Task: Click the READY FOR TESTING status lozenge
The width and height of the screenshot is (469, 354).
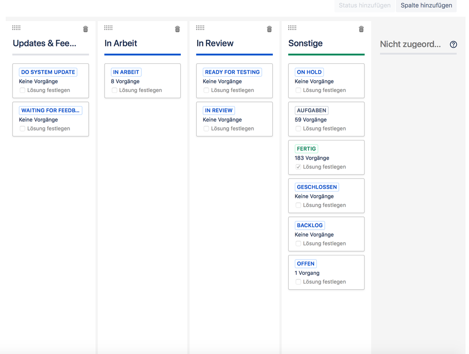Action: (232, 72)
